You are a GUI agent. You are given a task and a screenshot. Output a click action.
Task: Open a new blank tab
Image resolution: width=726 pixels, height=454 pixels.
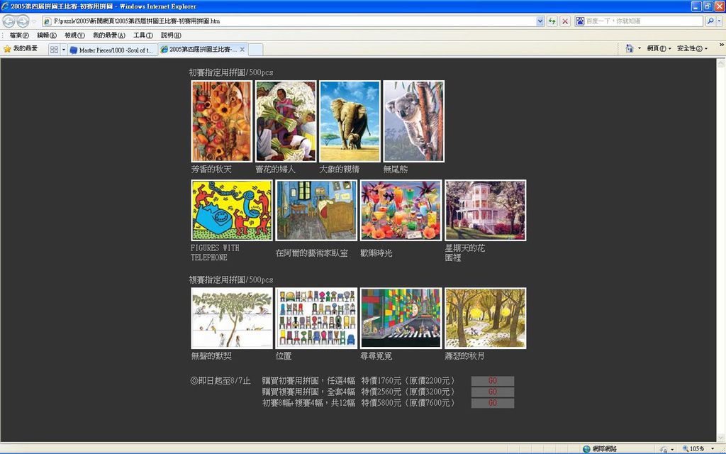coord(255,50)
